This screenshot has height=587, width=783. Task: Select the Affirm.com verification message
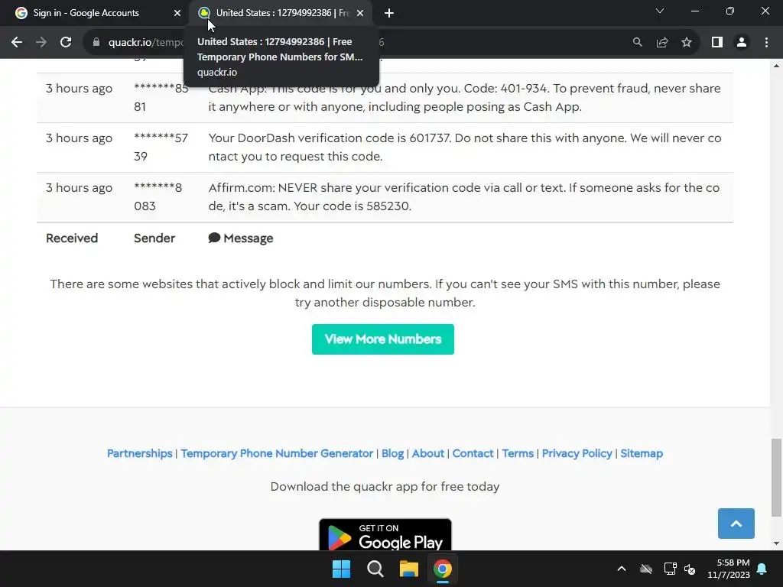464,196
